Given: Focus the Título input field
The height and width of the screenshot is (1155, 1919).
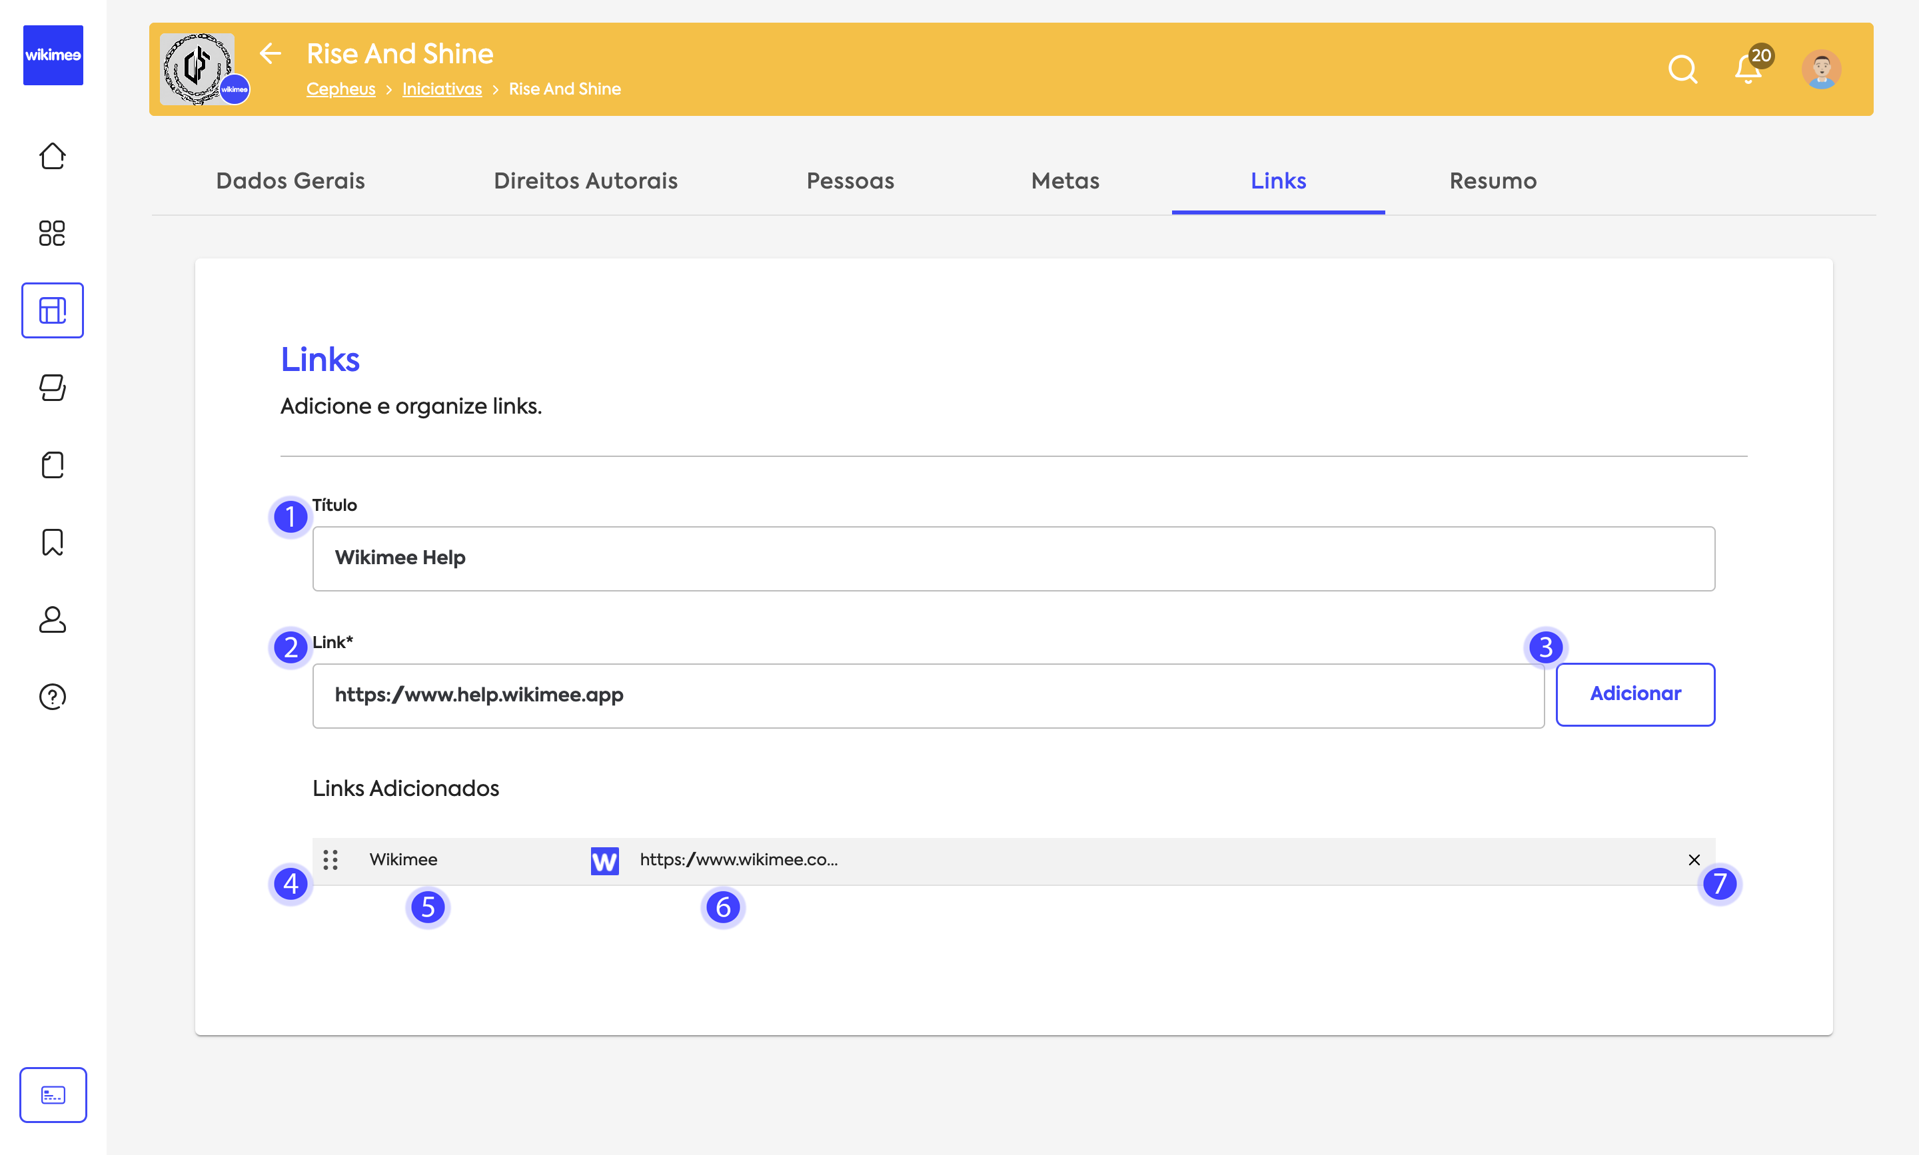Looking at the screenshot, I should [x=1012, y=558].
